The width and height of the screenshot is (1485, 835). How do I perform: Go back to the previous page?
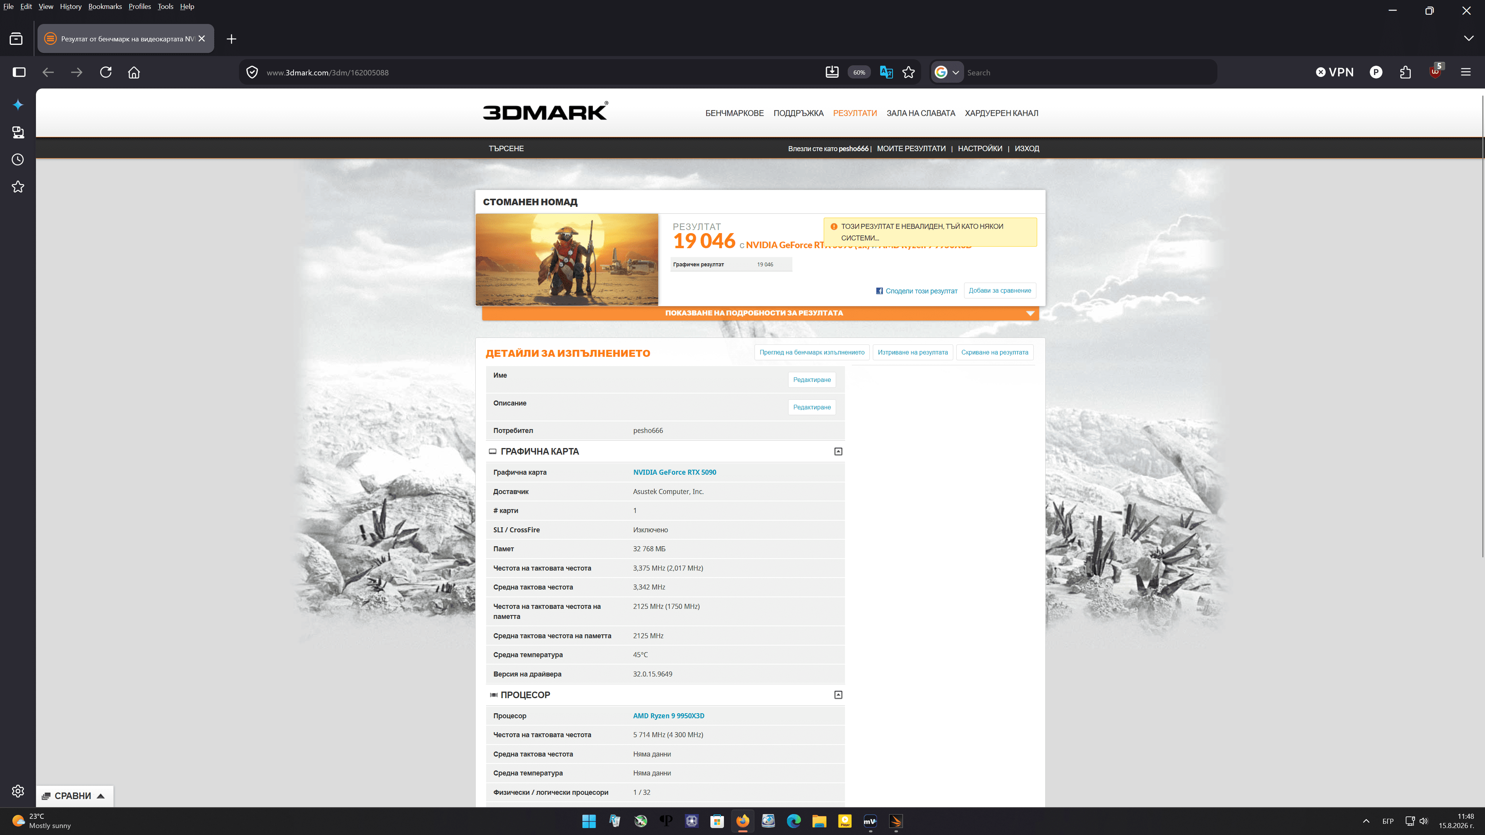pos(48,72)
